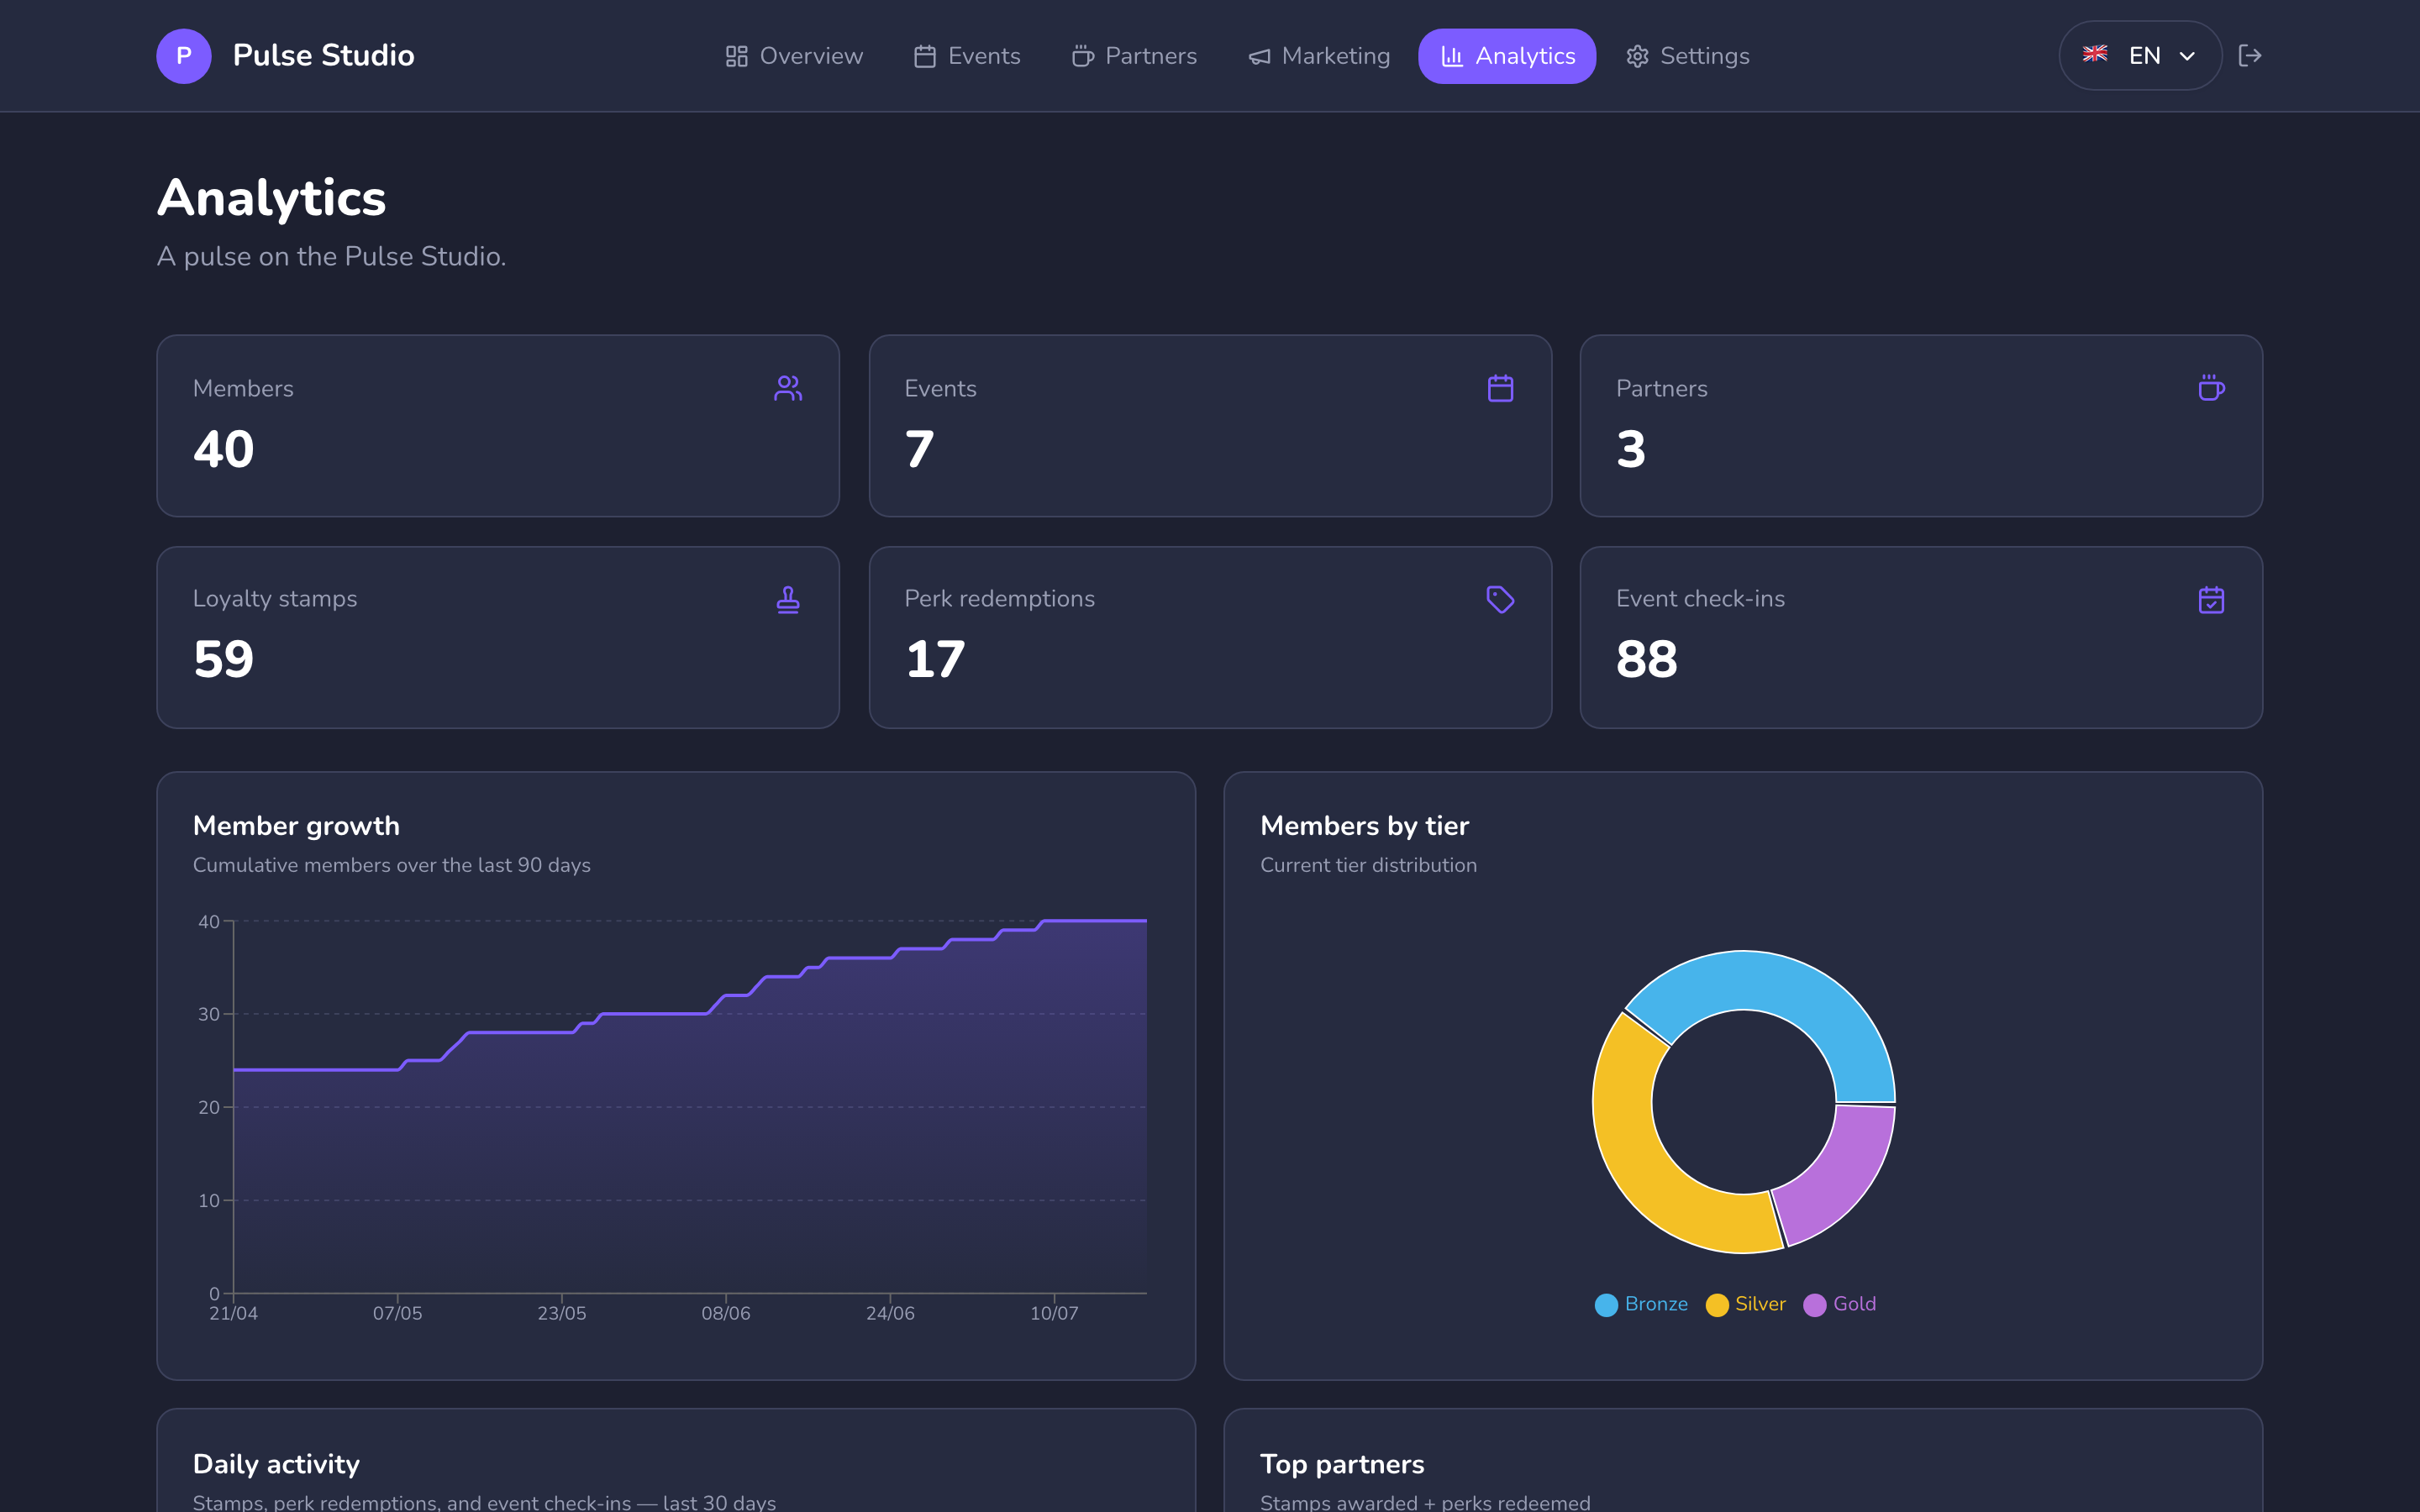Screen dimensions: 2420x1512
Task: Click the Events count 7
Action: pos(919,448)
